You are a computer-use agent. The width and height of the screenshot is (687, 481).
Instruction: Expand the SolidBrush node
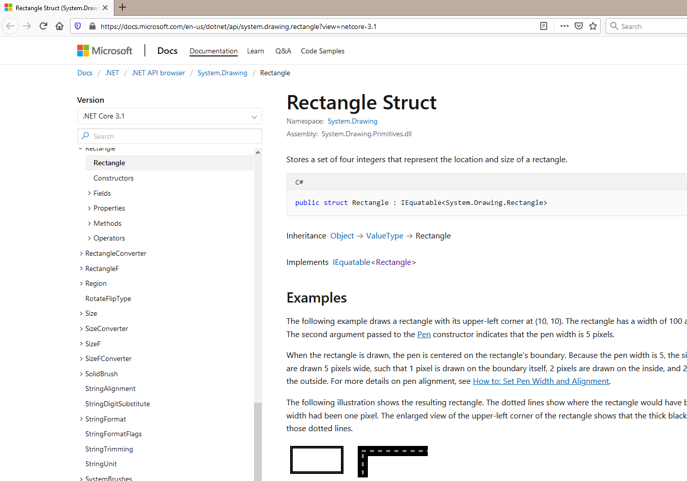coord(81,374)
